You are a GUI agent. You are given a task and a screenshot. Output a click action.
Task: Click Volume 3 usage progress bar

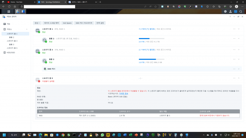tap(151, 59)
